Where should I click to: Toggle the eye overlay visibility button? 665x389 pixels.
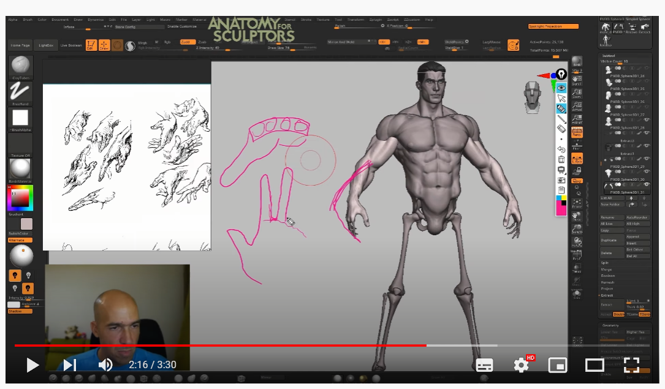561,88
